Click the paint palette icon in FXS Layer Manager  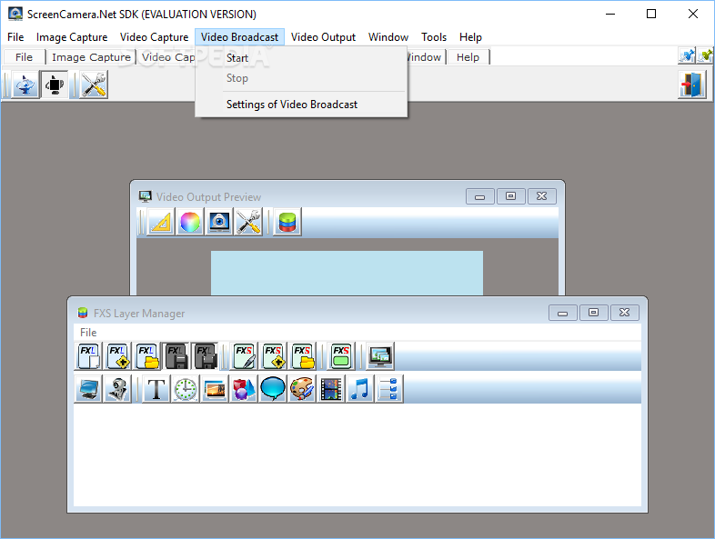(302, 389)
